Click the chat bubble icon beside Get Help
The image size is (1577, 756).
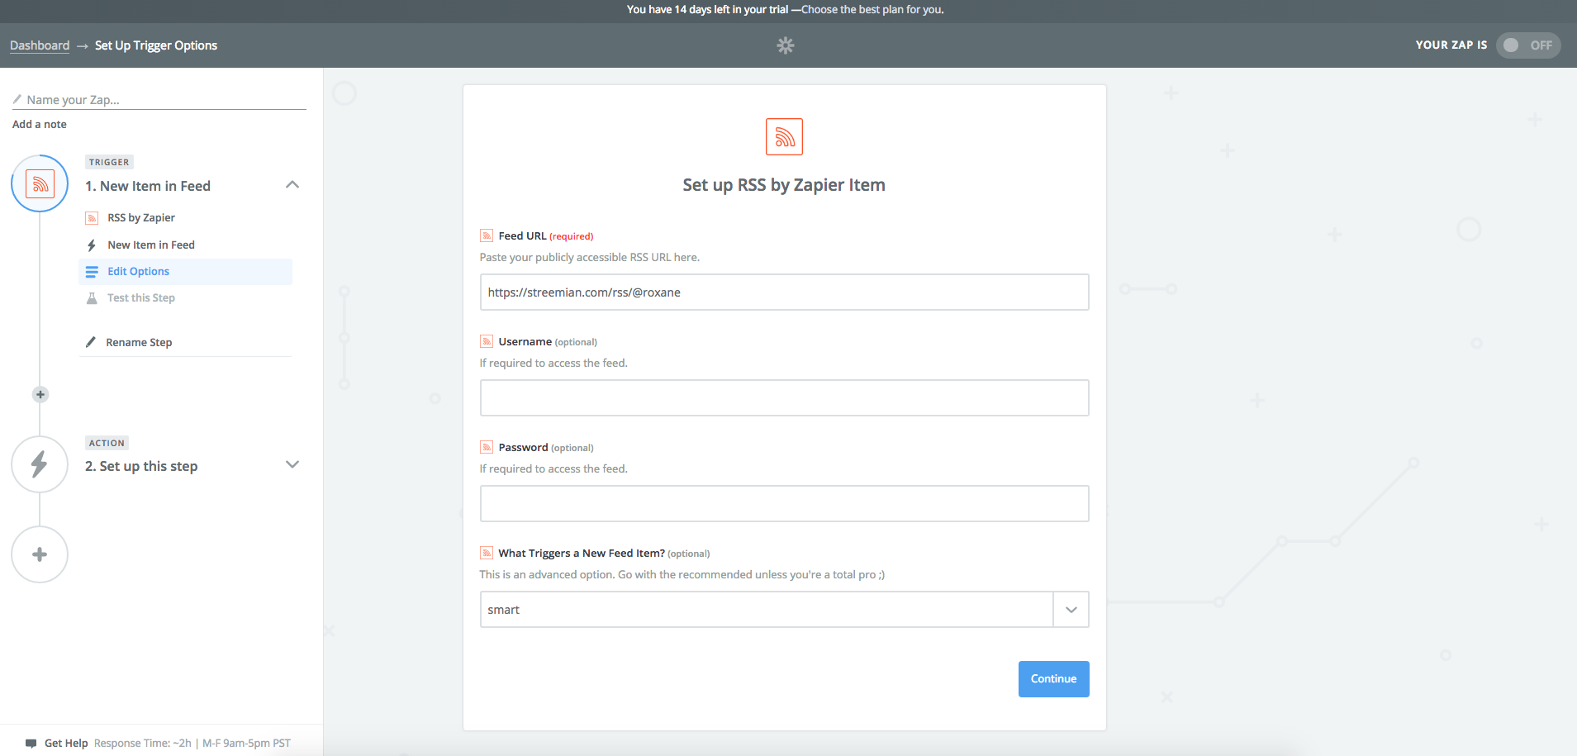(31, 743)
